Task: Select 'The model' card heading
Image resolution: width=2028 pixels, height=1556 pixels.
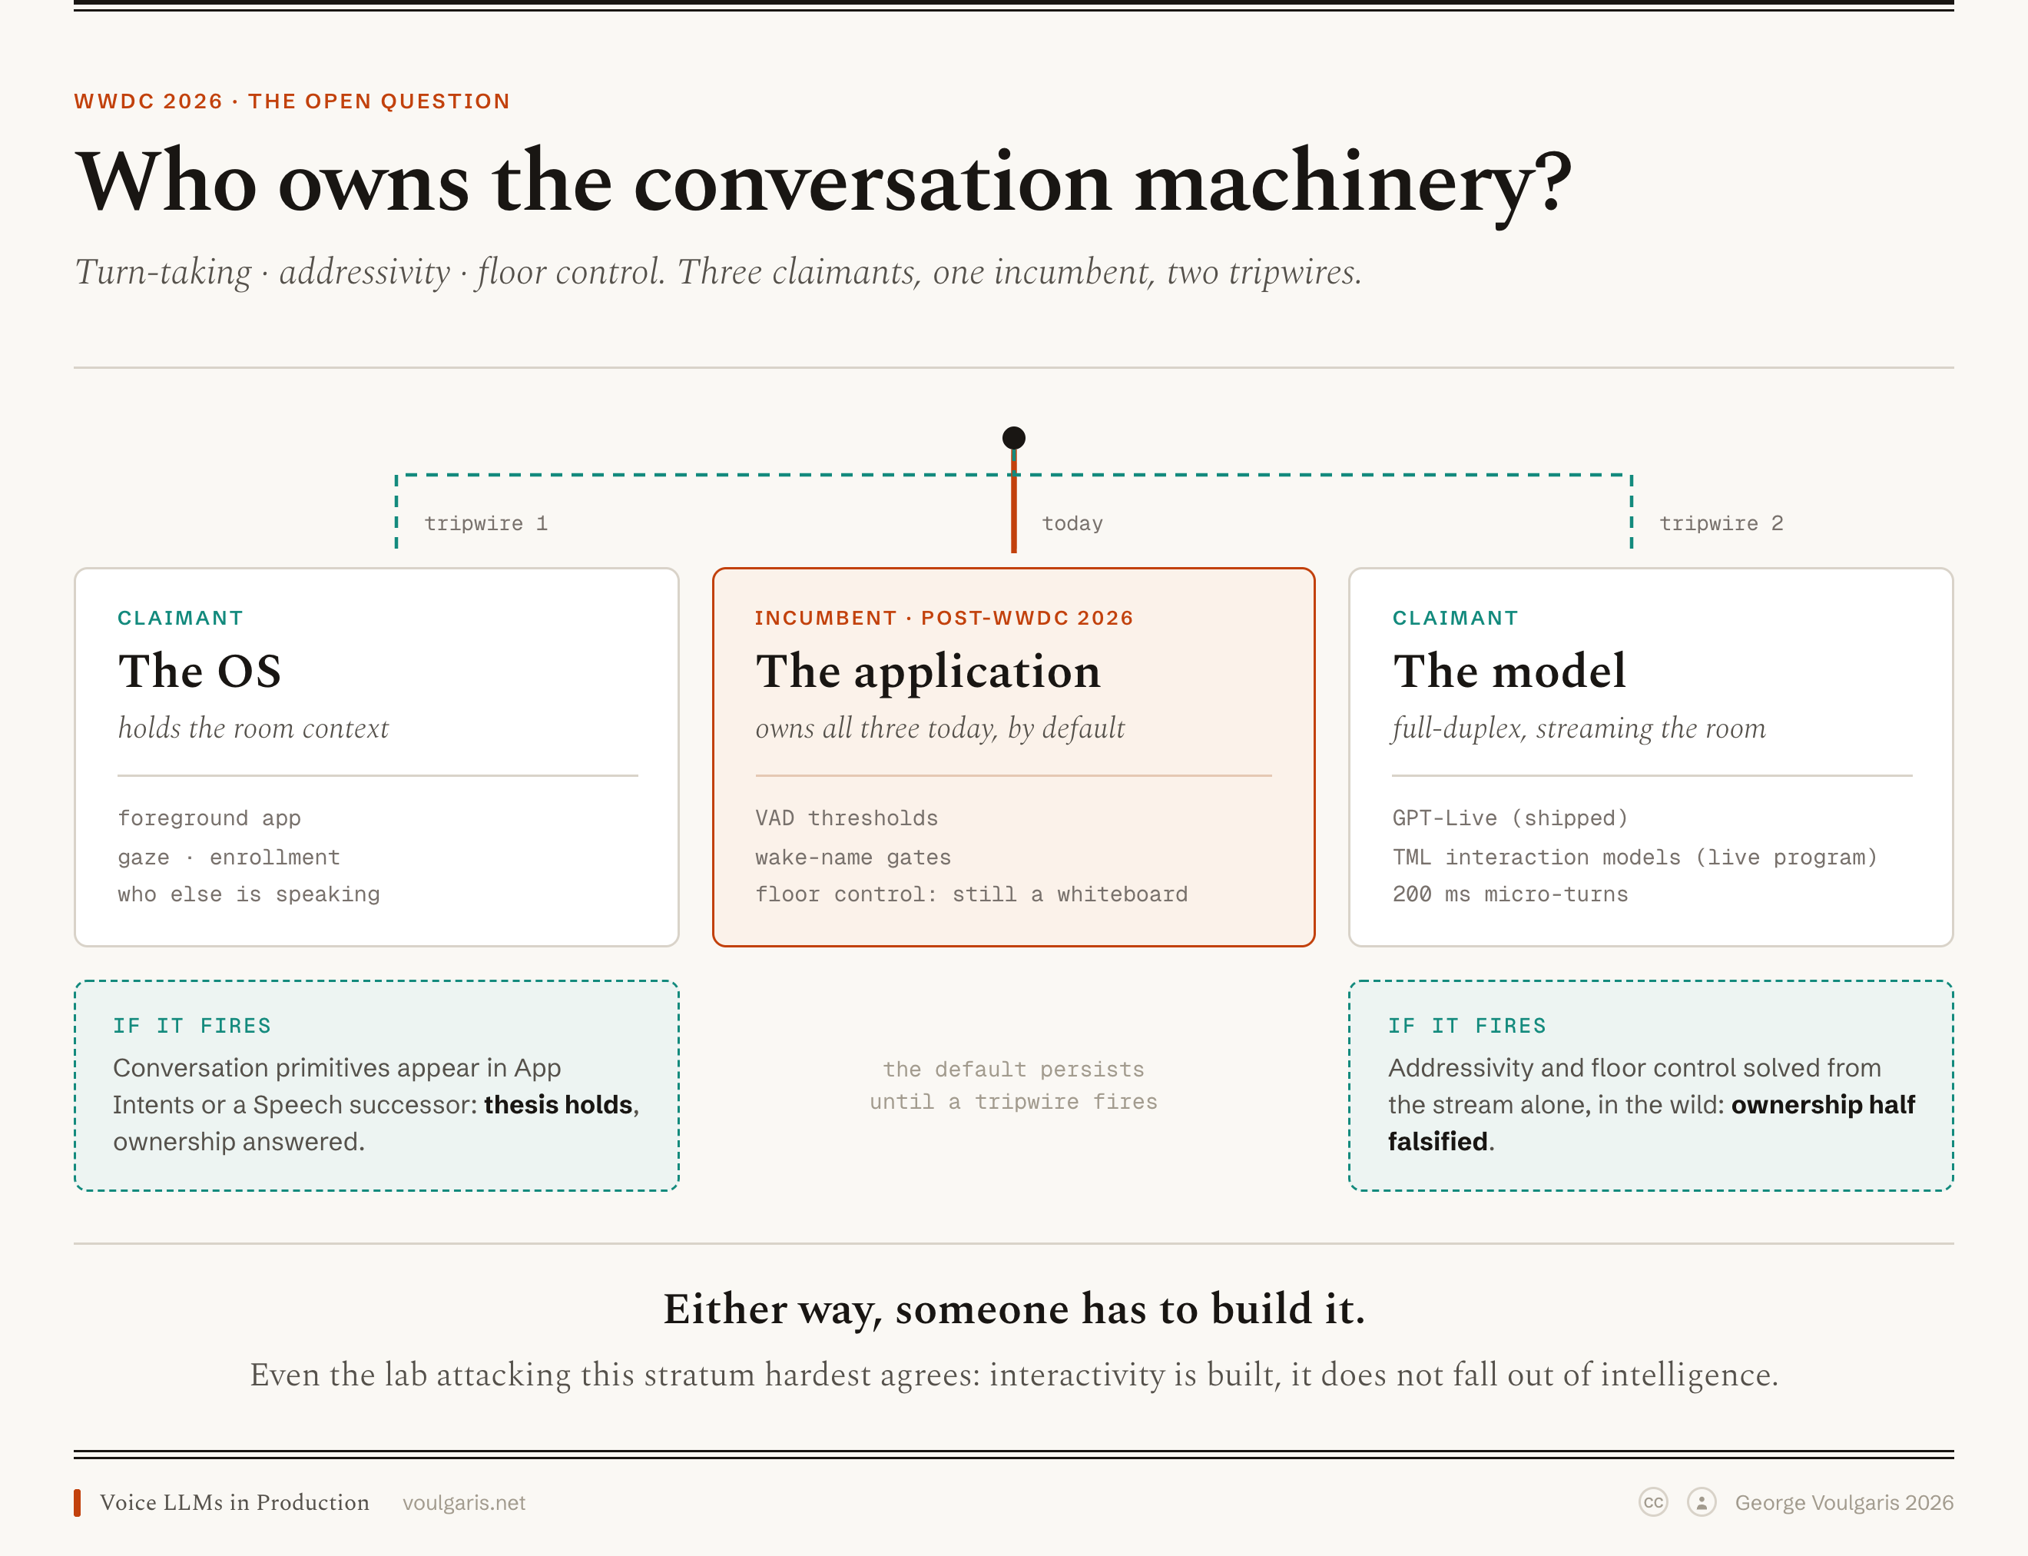Action: tap(1509, 671)
